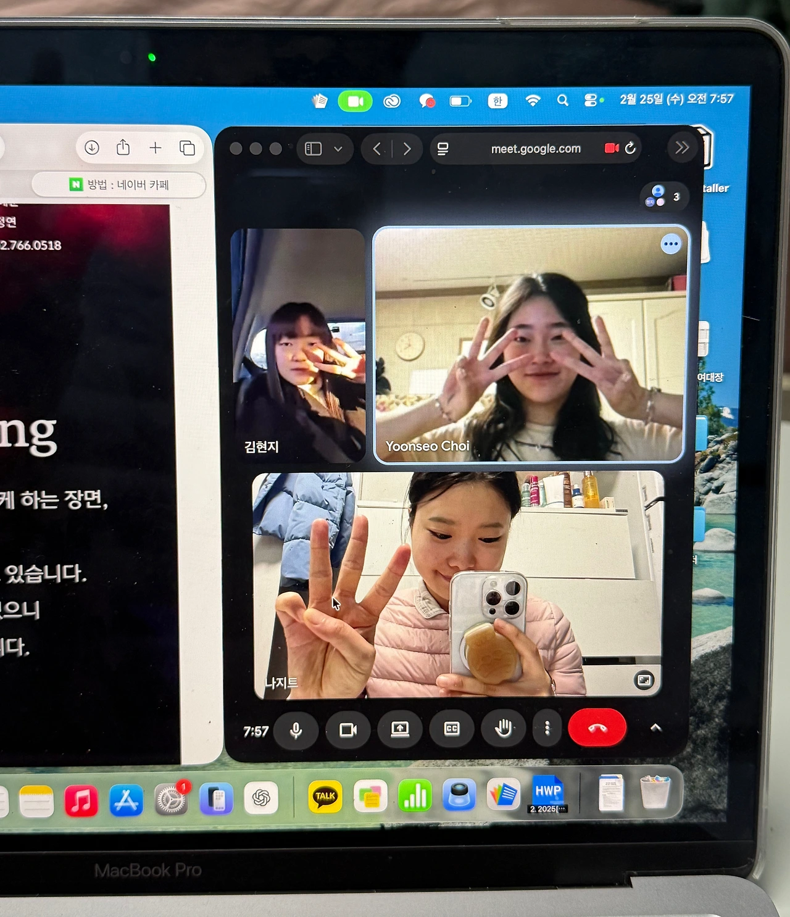This screenshot has height=917, width=790.
Task: Open the chat bubble status icon in menu bar
Action: [426, 101]
